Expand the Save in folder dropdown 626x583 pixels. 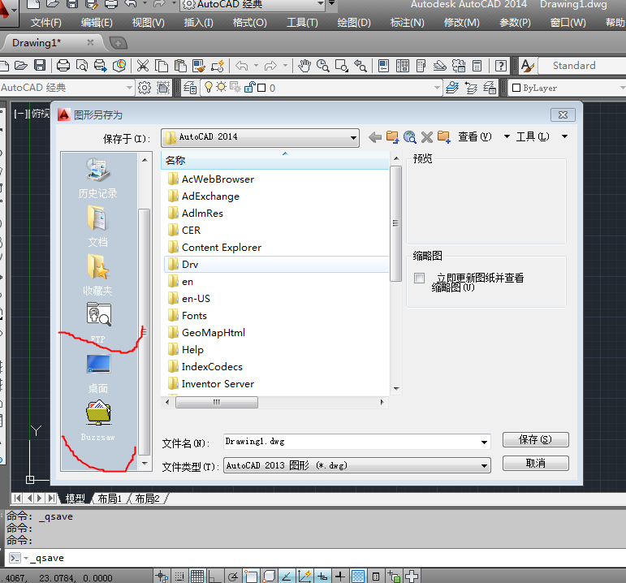(x=353, y=138)
